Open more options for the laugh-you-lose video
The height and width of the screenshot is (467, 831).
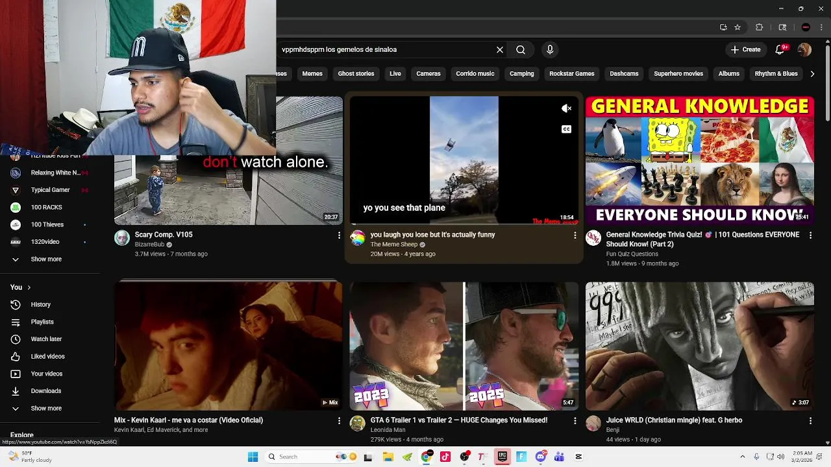tap(575, 235)
